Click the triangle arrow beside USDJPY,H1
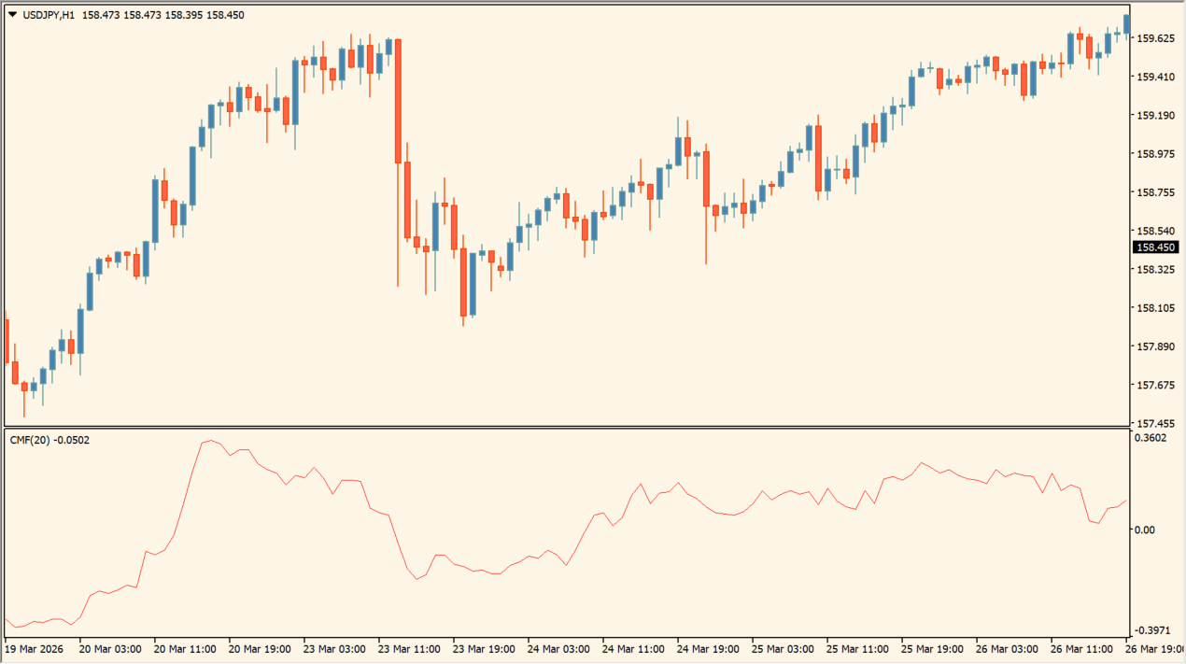The image size is (1186, 664). pyautogui.click(x=11, y=15)
